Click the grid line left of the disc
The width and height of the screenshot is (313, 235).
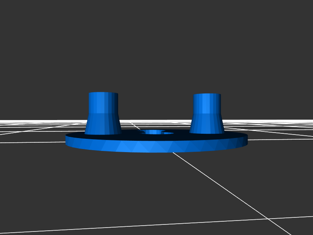click(x=31, y=141)
